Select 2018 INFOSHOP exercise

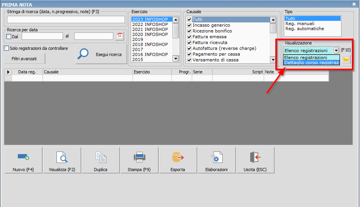click(x=152, y=44)
